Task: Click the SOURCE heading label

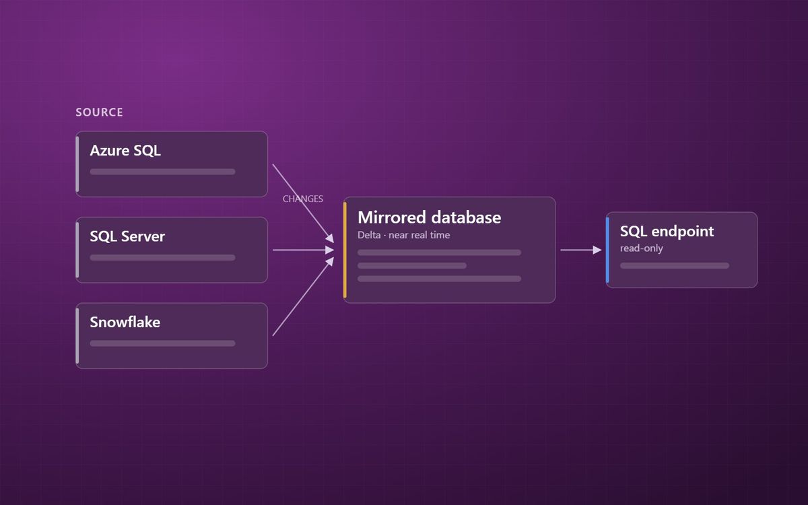Action: coord(100,112)
